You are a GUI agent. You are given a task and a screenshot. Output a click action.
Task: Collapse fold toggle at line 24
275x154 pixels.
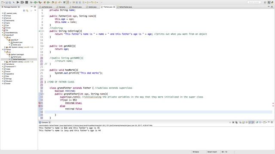(x=43, y=70)
